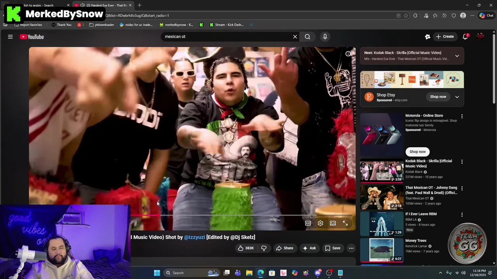
Task: Expand the Shop Etsy ad chevron
Action: coord(457,97)
